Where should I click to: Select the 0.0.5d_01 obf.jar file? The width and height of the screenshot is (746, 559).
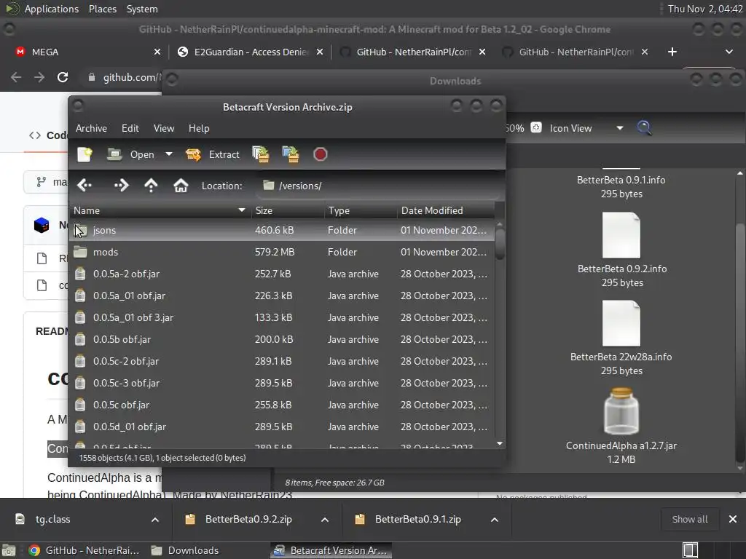(282, 427)
